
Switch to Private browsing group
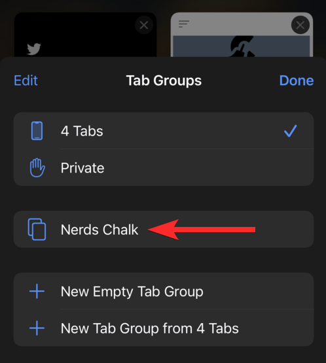click(164, 167)
